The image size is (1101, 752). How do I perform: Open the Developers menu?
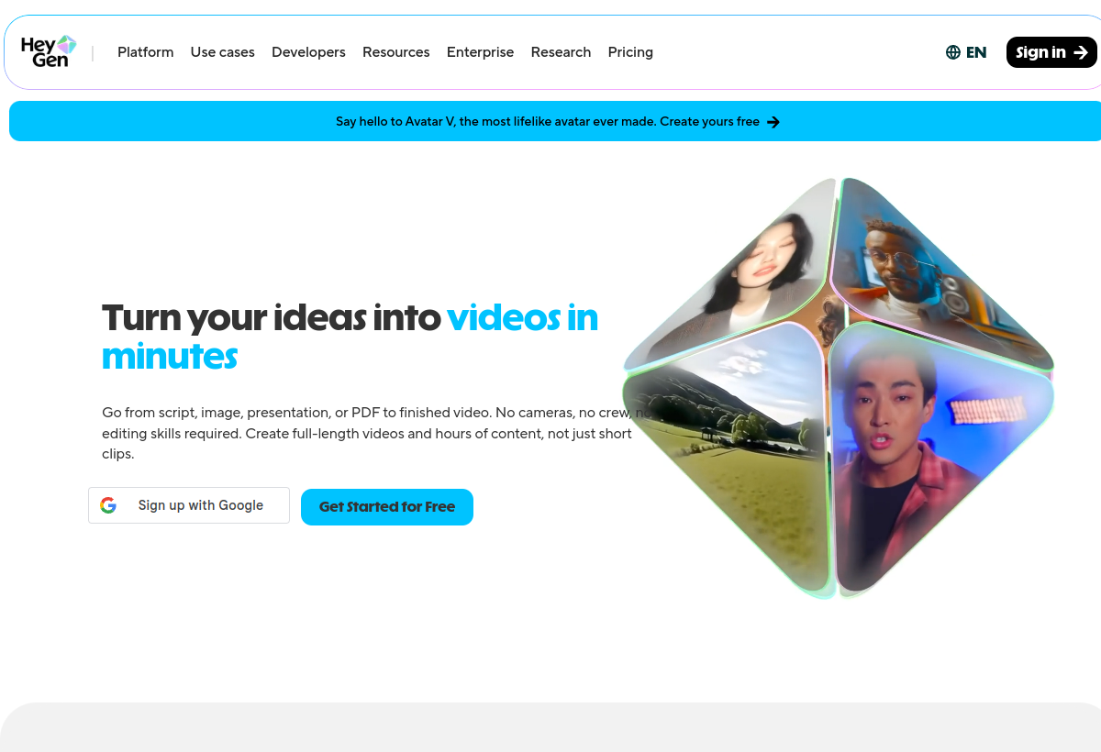(308, 52)
